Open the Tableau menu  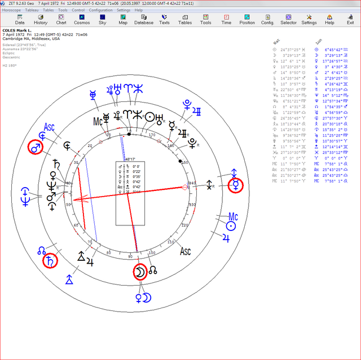click(32, 10)
